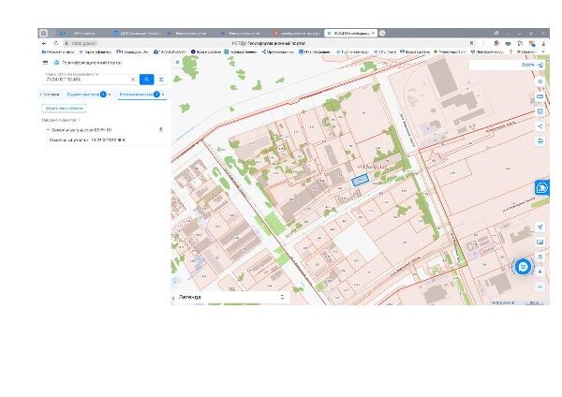Zoom out with the minus button
Screen dimensions: 562x397
click(x=540, y=287)
